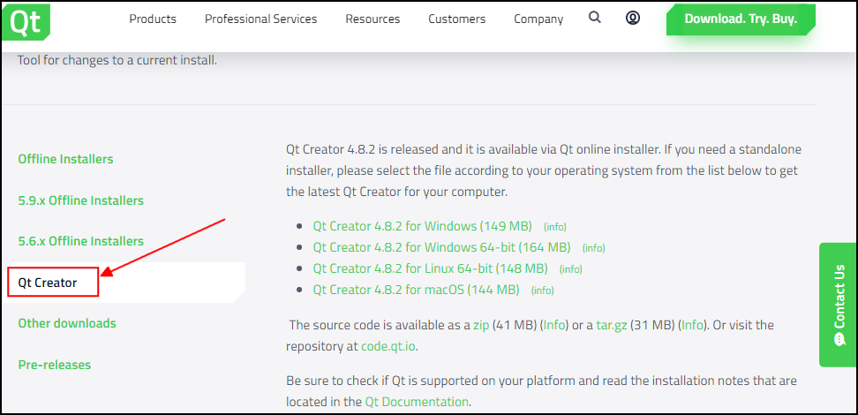Select the Qt Creator sidebar item
Viewport: 858px width, 415px height.
click(x=48, y=283)
